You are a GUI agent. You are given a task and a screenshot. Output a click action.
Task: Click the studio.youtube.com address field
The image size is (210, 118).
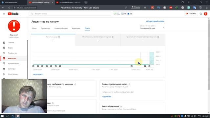pos(27,8)
